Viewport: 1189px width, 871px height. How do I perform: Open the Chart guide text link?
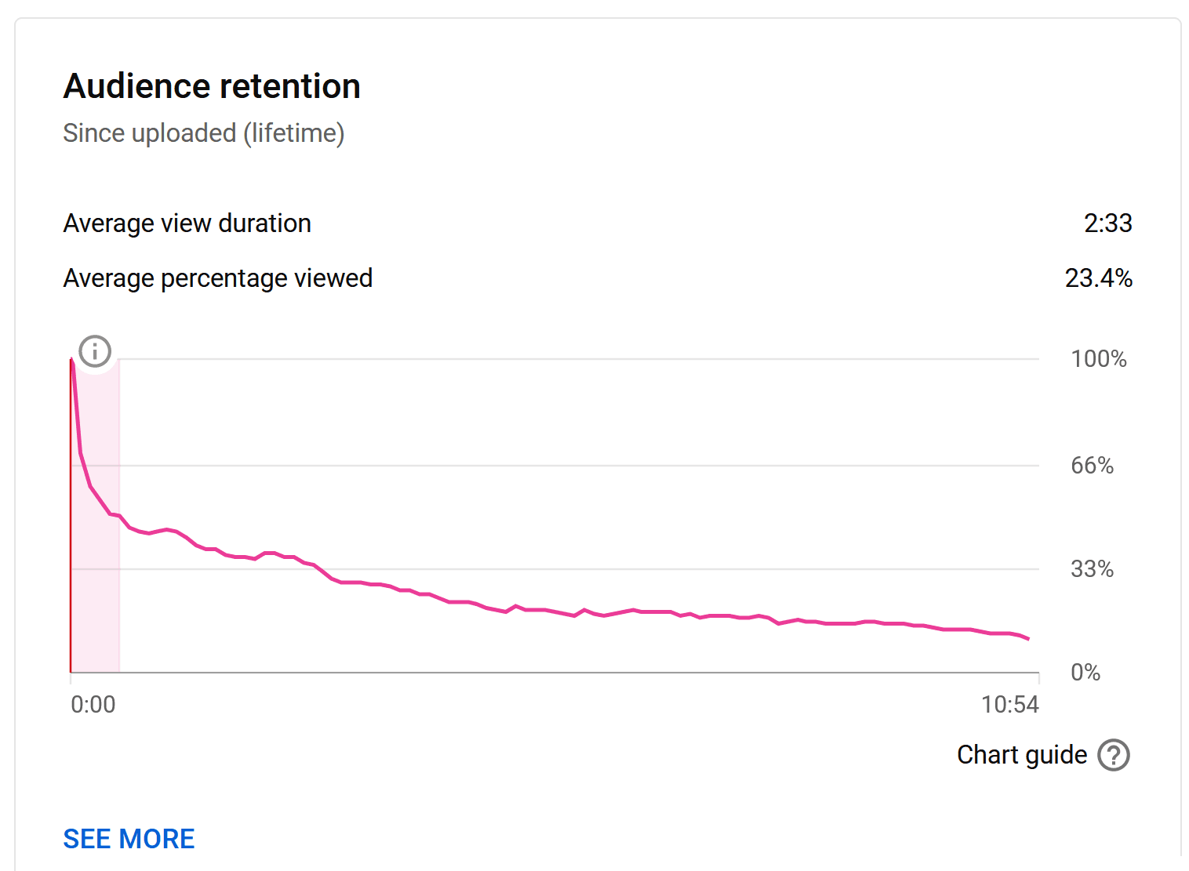1021,755
